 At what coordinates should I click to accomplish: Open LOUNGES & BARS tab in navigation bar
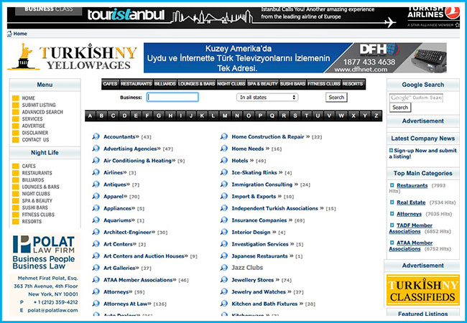tap(197, 84)
